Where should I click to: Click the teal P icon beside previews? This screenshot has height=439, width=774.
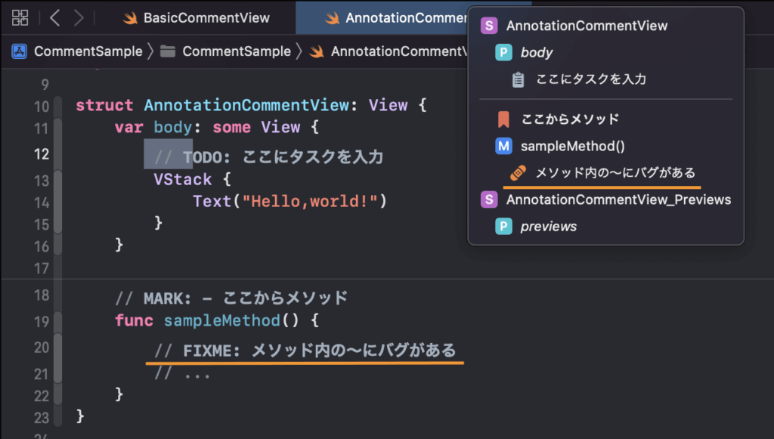[503, 227]
